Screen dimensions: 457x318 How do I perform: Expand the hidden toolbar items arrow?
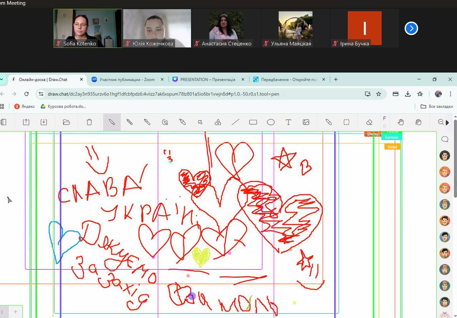pyautogui.click(x=448, y=122)
